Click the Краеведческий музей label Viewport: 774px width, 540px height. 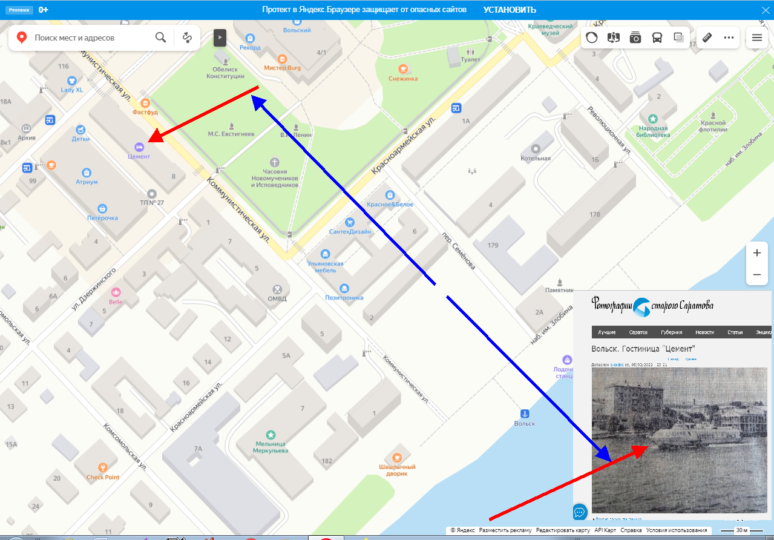(x=550, y=30)
